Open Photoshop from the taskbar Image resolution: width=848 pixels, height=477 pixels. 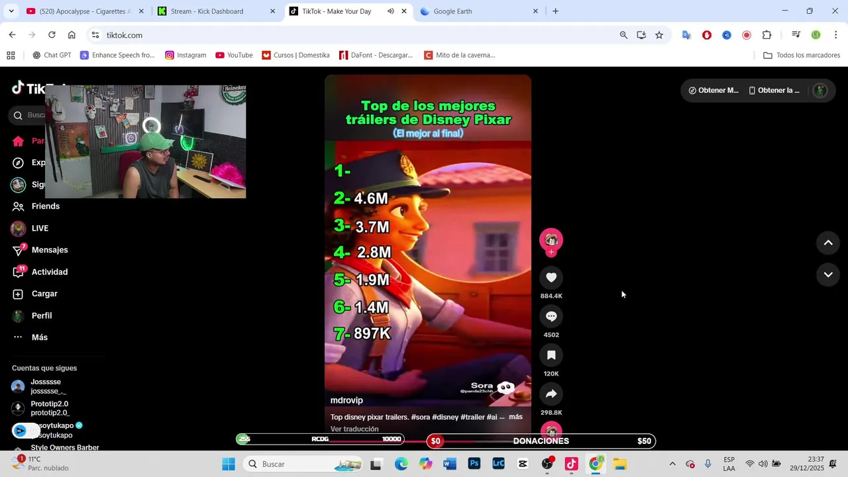pyautogui.click(x=474, y=464)
